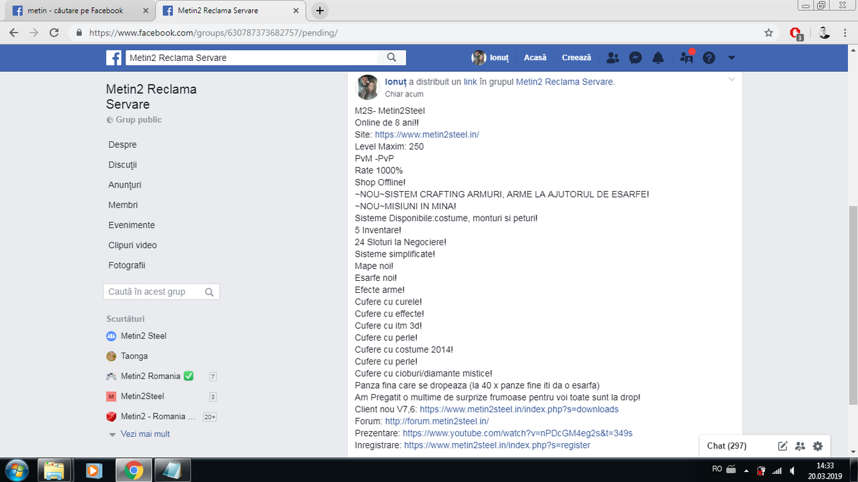858x482 pixels.
Task: Open Clipuri video in group sidebar
Action: click(x=133, y=245)
